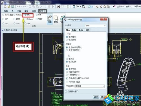Open the 表 ribbon tab
This screenshot has height=106, width=141.
click(x=12, y=11)
